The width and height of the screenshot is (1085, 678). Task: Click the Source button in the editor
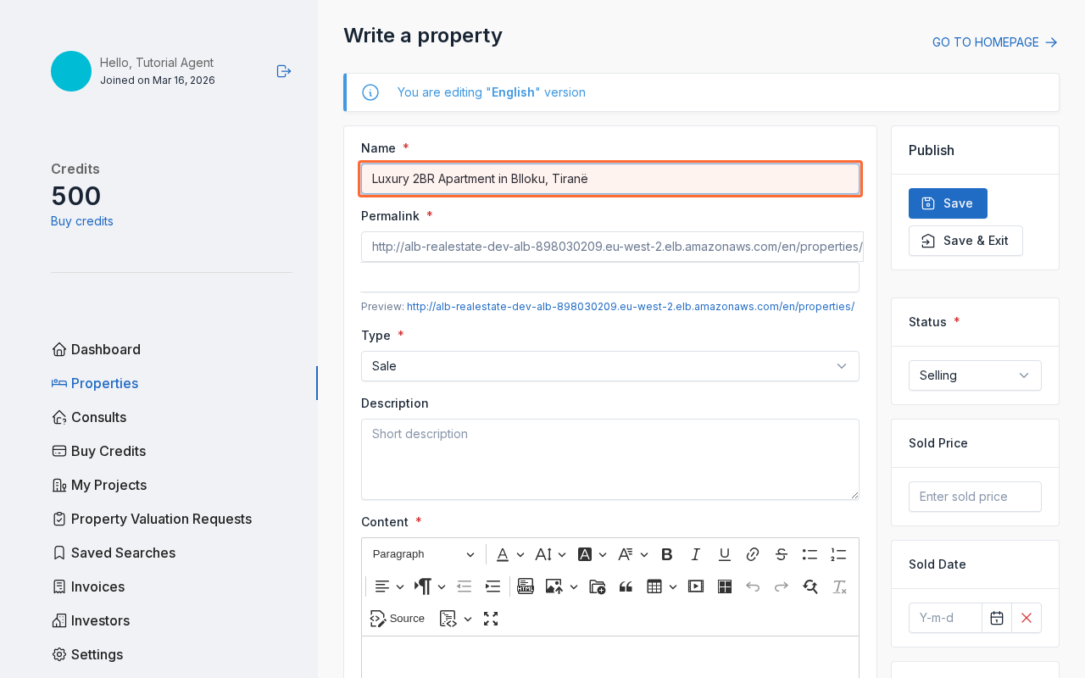[x=398, y=619]
